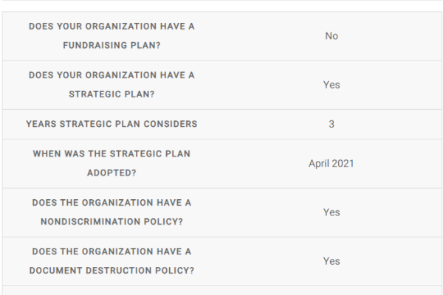Click the white strip above the table
Screen dimensions: 443x295
(x=221, y=5)
